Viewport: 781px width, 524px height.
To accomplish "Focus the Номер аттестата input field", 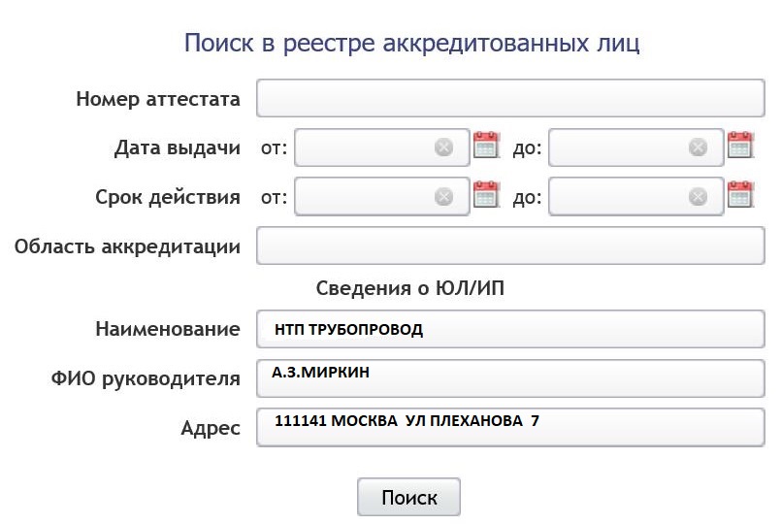I will click(x=510, y=98).
